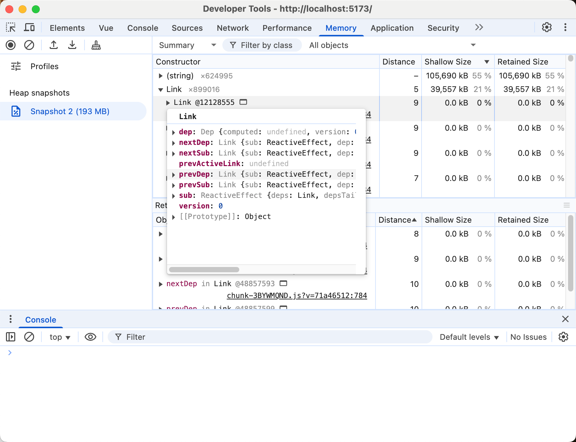Switch to the Security tab
The image size is (576, 442).
coord(443,28)
